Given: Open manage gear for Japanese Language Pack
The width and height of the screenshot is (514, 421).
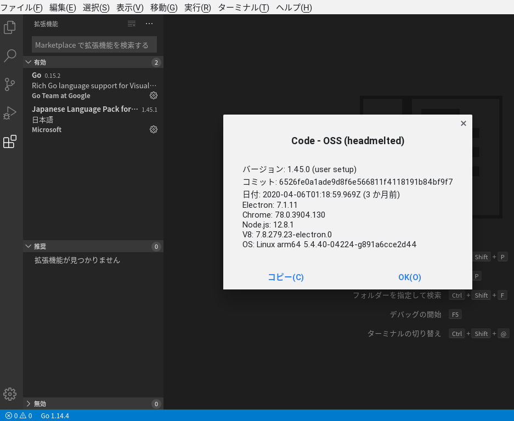Looking at the screenshot, I should coord(154,129).
